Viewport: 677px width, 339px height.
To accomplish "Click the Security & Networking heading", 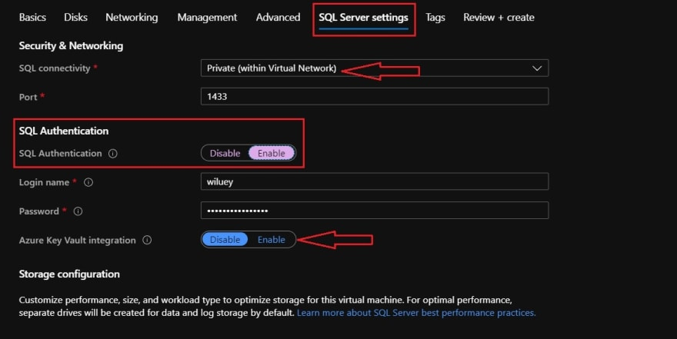I will tap(71, 45).
